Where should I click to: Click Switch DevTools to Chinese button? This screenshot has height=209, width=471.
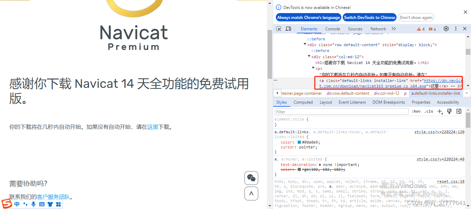click(369, 17)
